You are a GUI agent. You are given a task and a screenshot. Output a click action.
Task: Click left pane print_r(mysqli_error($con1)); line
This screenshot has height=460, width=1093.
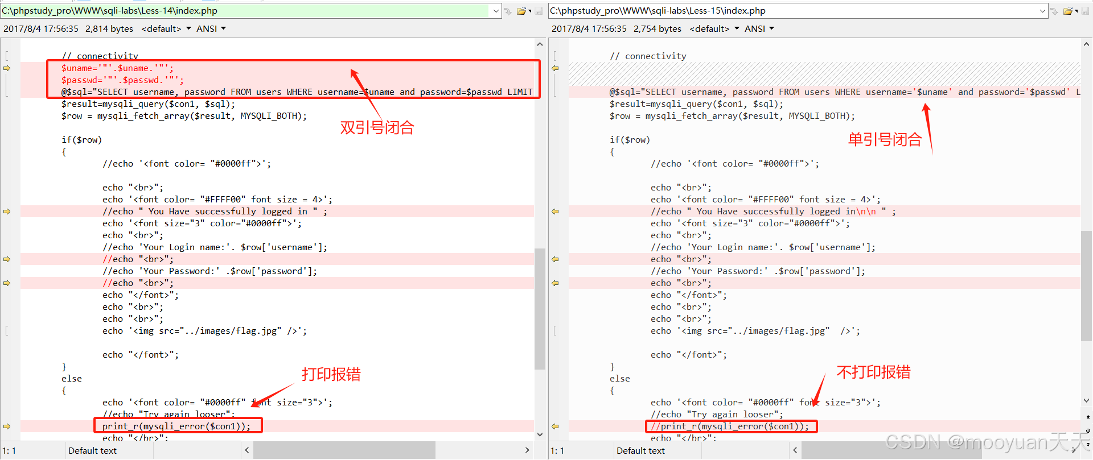(x=176, y=426)
